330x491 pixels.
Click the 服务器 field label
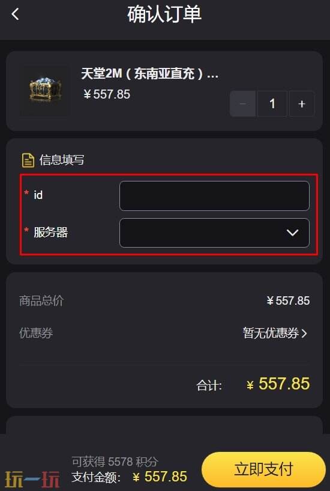(50, 233)
